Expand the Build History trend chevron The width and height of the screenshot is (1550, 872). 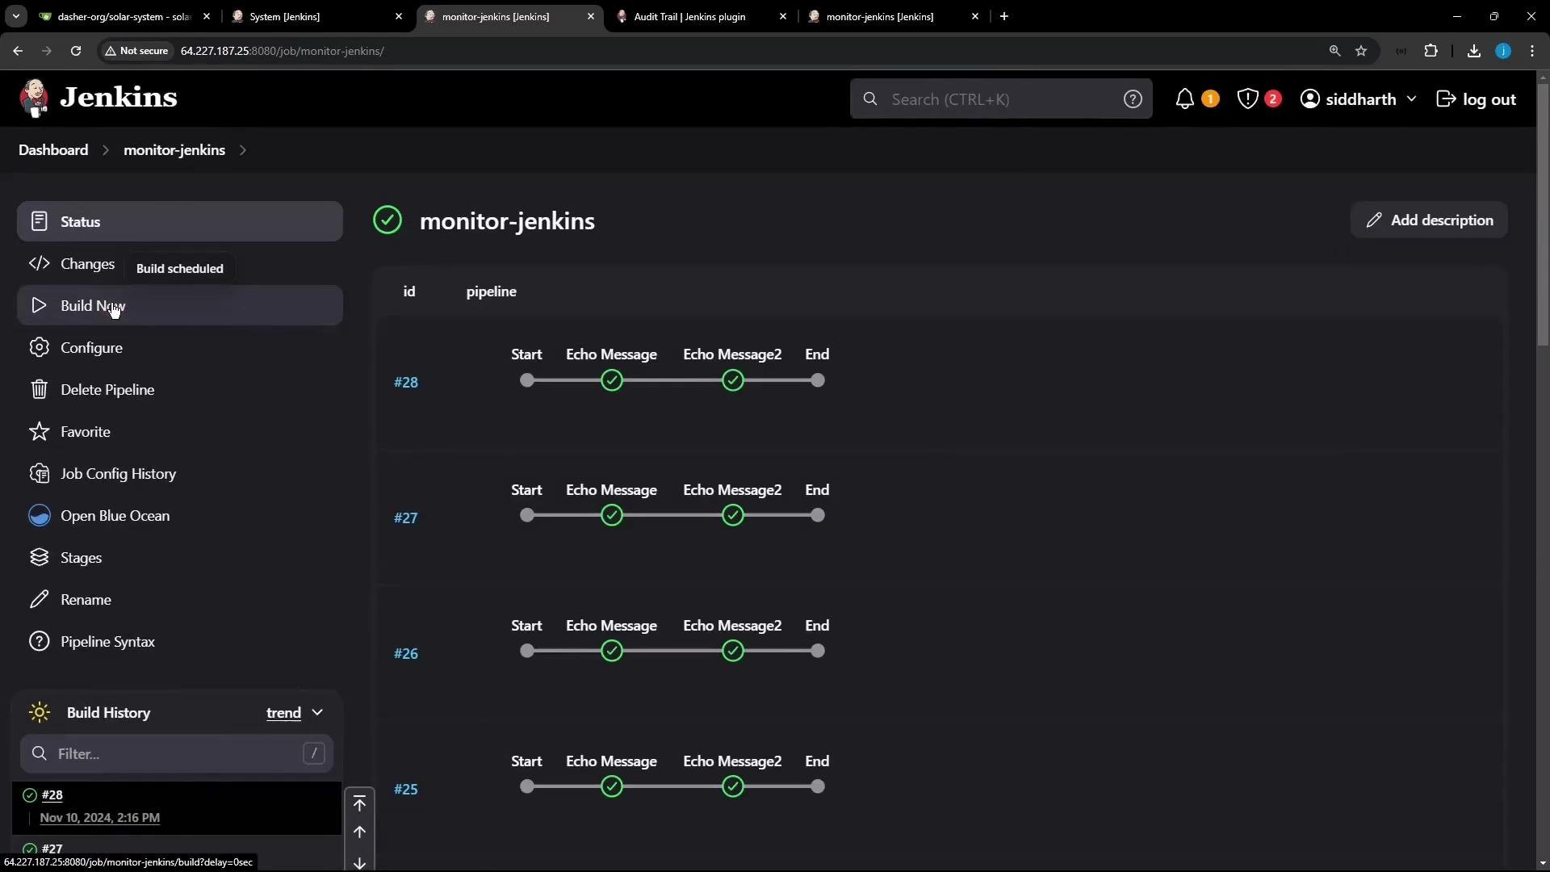pyautogui.click(x=317, y=713)
